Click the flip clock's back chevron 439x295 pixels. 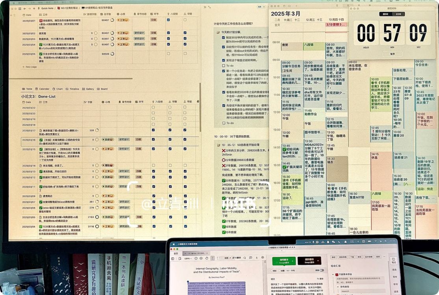tap(353, 14)
